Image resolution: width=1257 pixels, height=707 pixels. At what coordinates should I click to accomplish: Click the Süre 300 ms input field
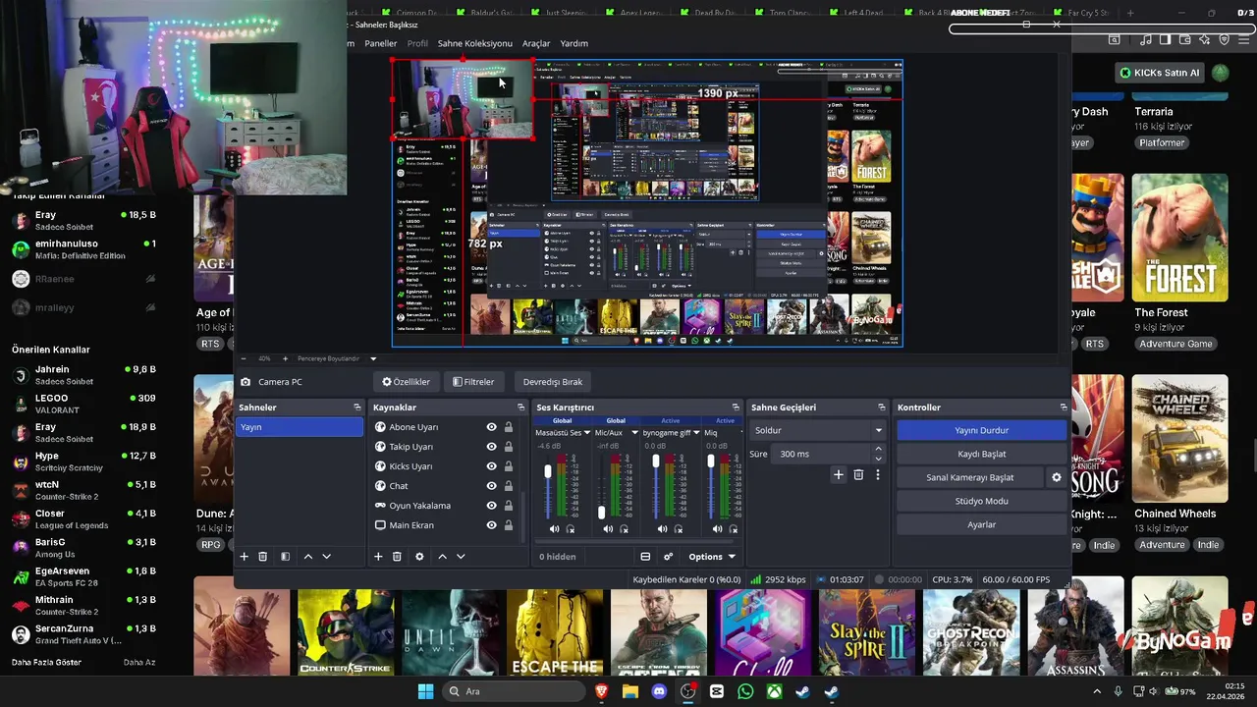click(x=820, y=454)
